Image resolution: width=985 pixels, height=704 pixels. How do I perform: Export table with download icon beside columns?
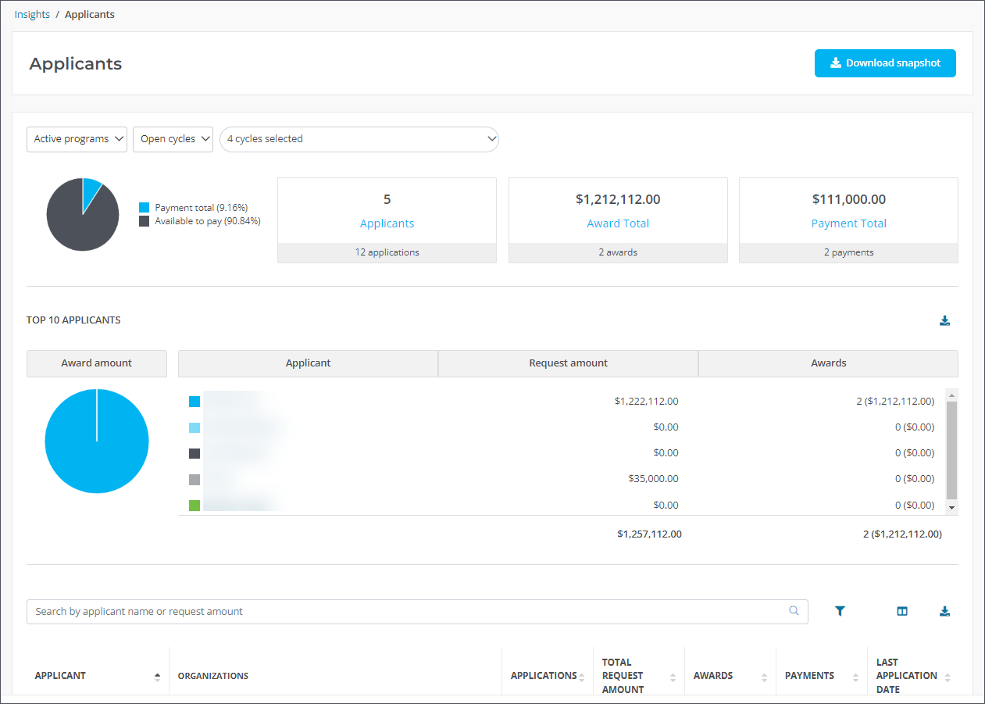coord(944,612)
